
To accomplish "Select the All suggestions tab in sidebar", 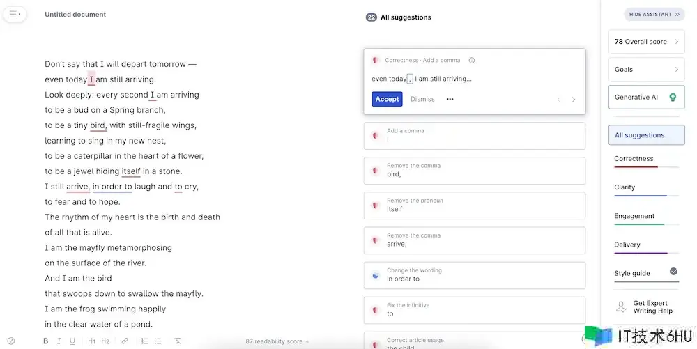I will [x=646, y=135].
